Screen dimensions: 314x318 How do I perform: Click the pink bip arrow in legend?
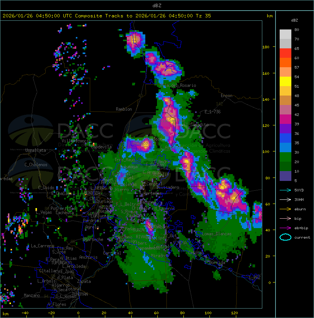coord(285,218)
